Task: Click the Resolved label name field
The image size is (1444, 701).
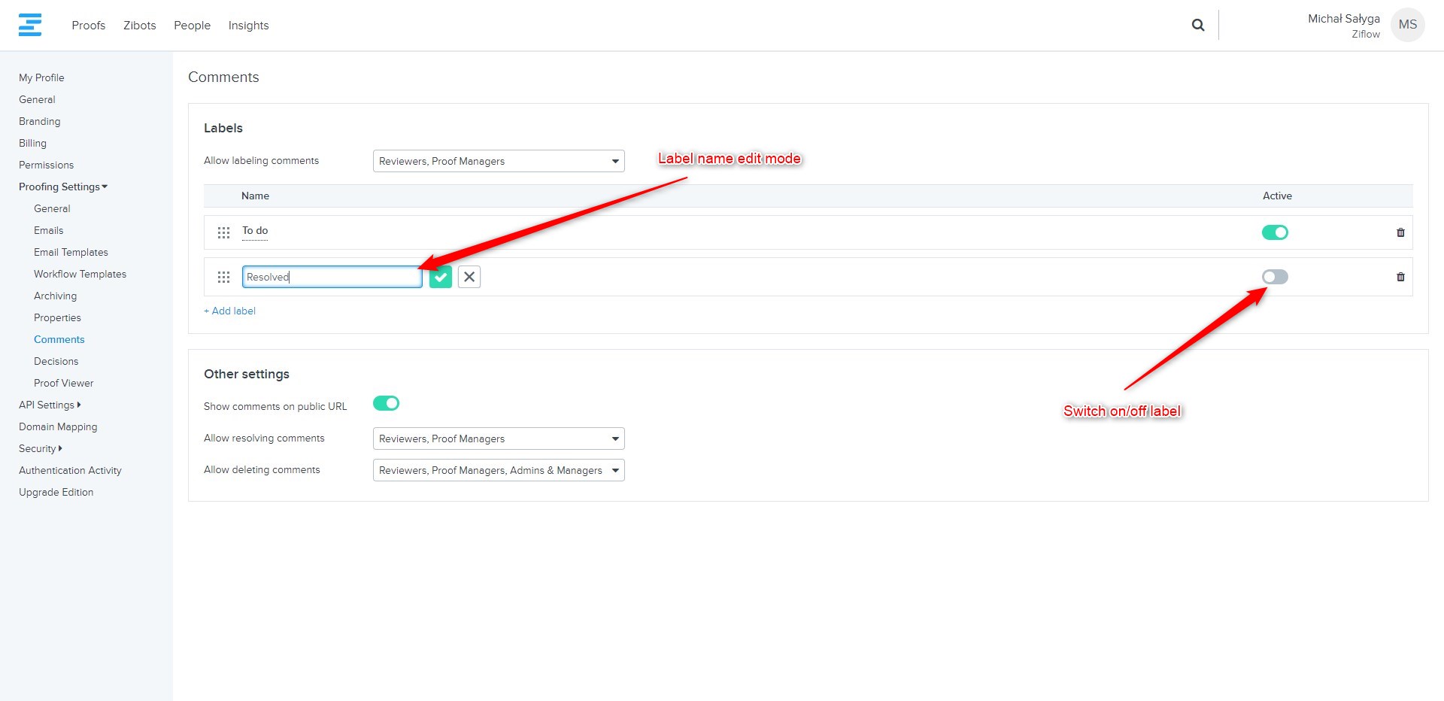Action: pos(332,277)
